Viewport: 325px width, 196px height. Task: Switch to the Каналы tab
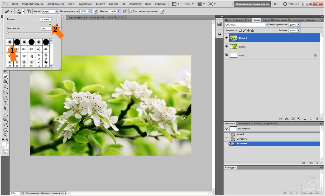coord(310,20)
